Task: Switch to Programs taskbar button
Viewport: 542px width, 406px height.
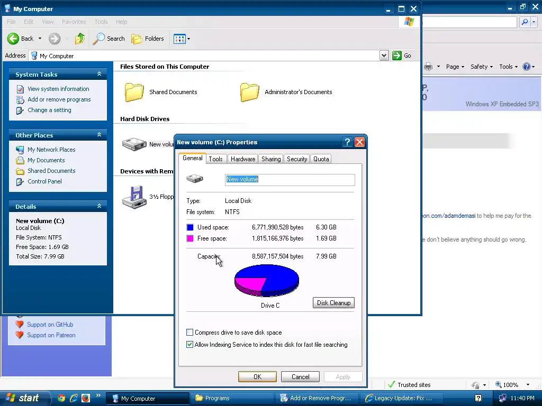Action: [x=232, y=398]
